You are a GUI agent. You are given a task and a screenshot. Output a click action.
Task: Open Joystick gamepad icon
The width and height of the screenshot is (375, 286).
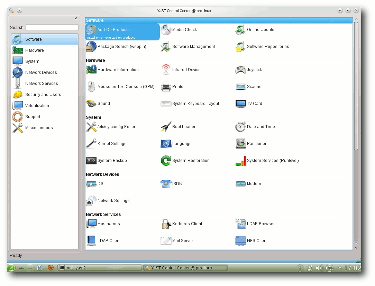coord(240,70)
